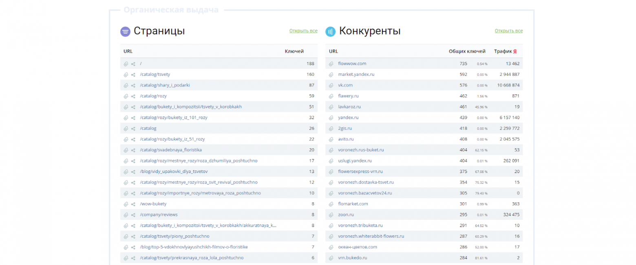Open the /catalog/shary_i_podarki link

[x=165, y=85]
